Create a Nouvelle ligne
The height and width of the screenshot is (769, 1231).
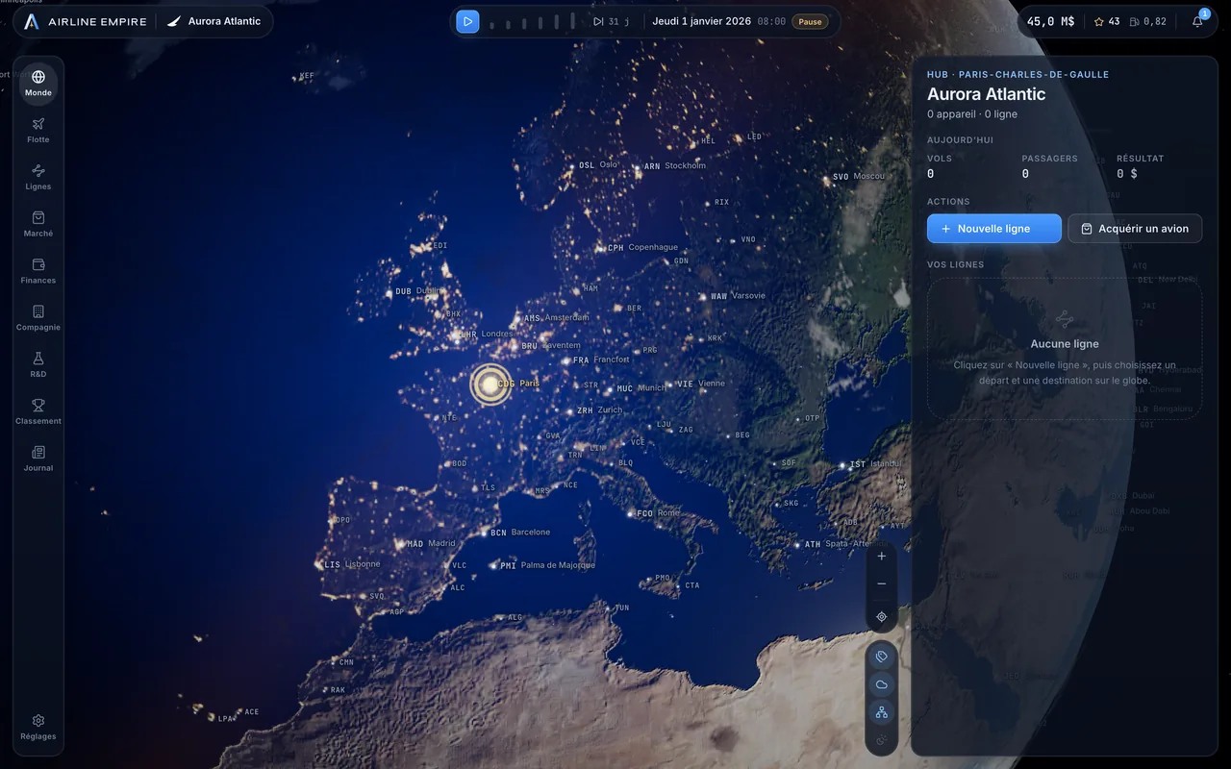[994, 229]
